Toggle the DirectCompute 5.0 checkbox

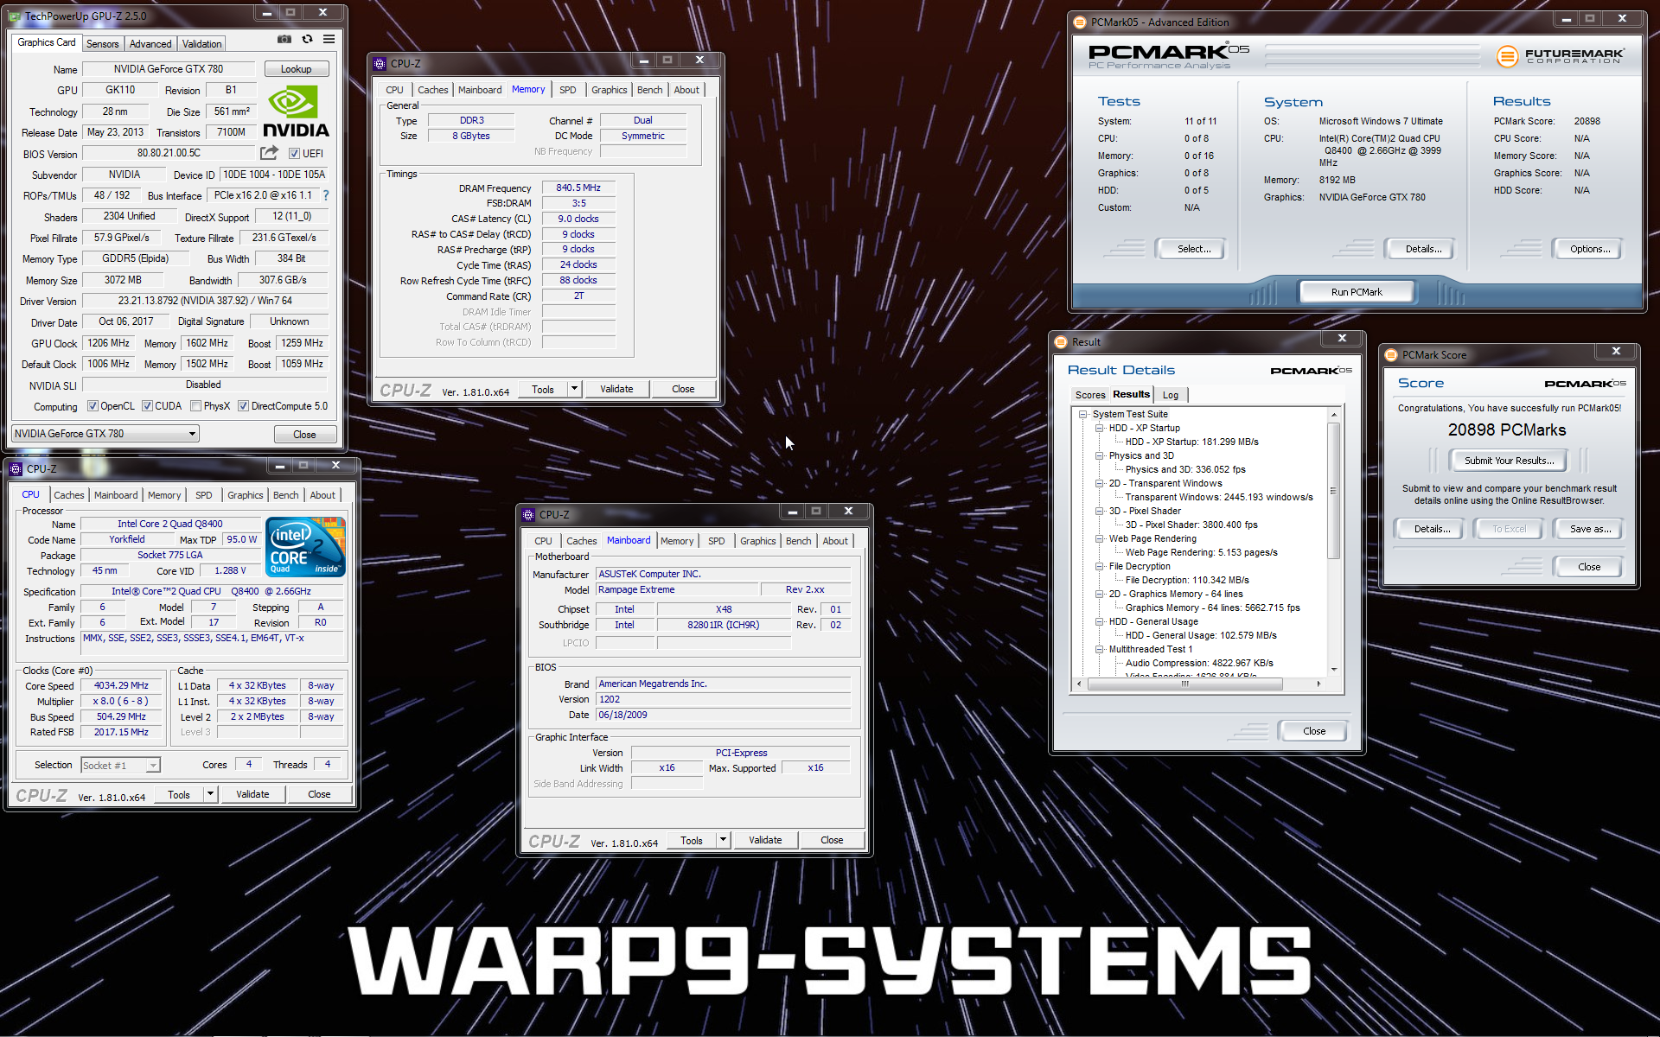pyautogui.click(x=243, y=406)
